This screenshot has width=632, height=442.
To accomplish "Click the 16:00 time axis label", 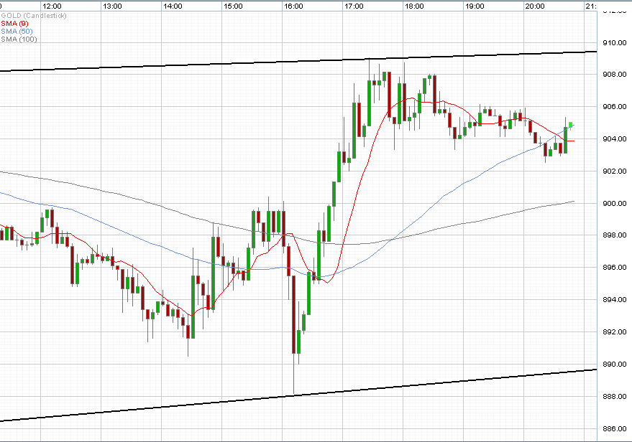I will point(293,6).
